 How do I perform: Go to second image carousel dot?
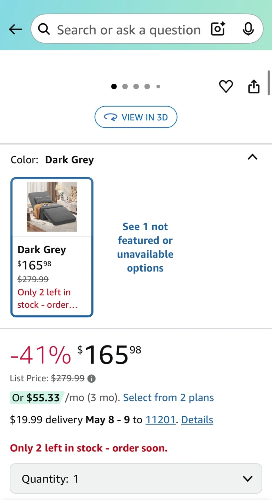tap(125, 86)
